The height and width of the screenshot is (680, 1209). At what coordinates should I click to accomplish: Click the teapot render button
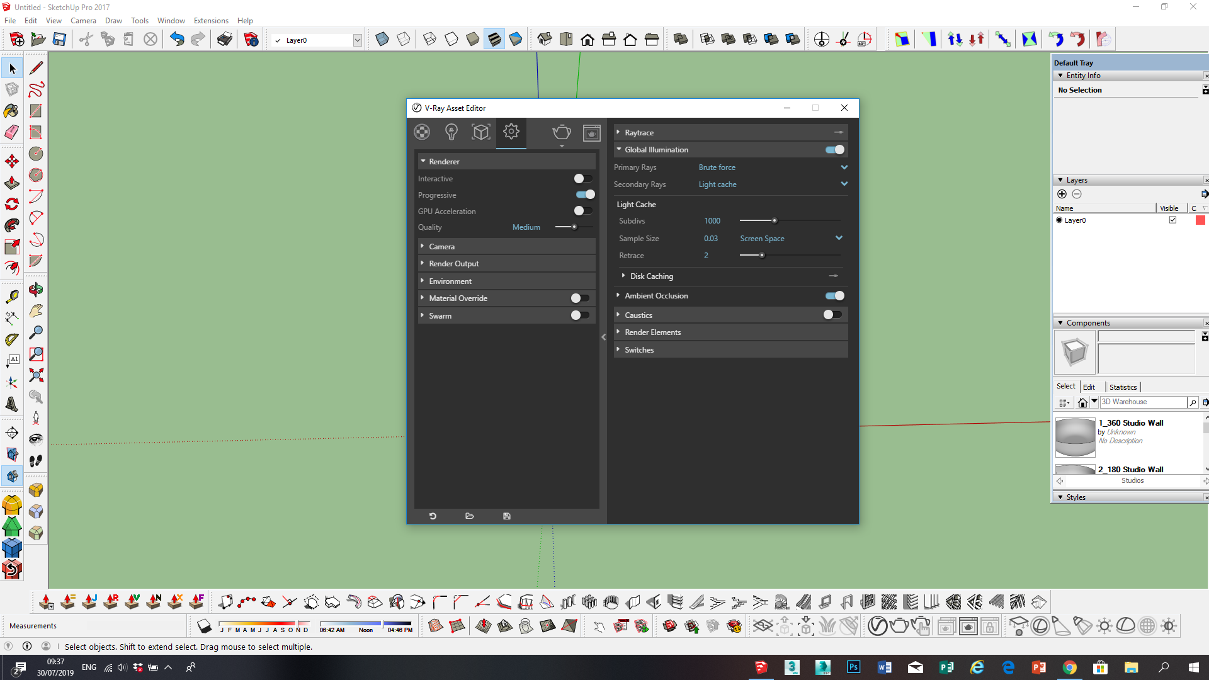pos(561,132)
